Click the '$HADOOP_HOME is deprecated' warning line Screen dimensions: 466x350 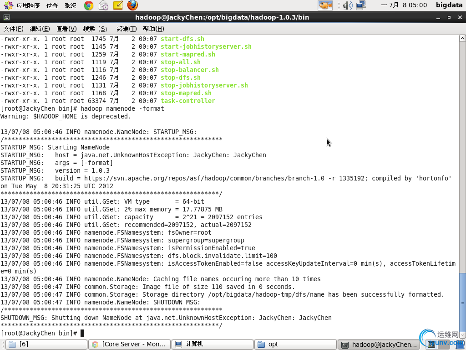[66, 116]
